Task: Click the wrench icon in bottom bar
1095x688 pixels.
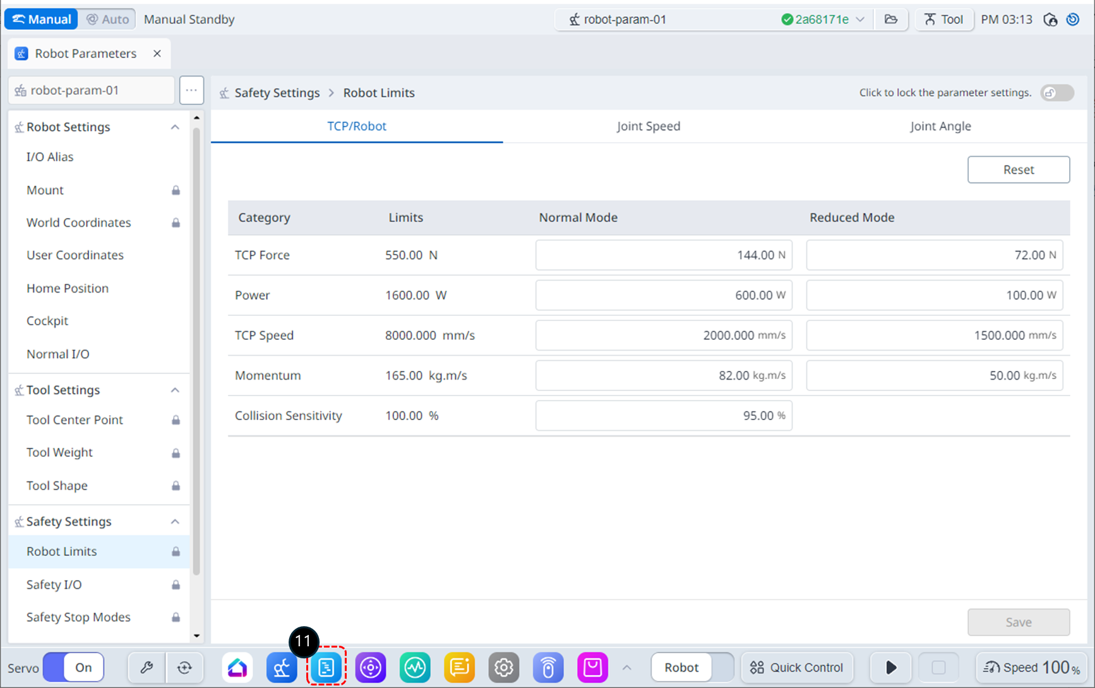Action: 147,667
